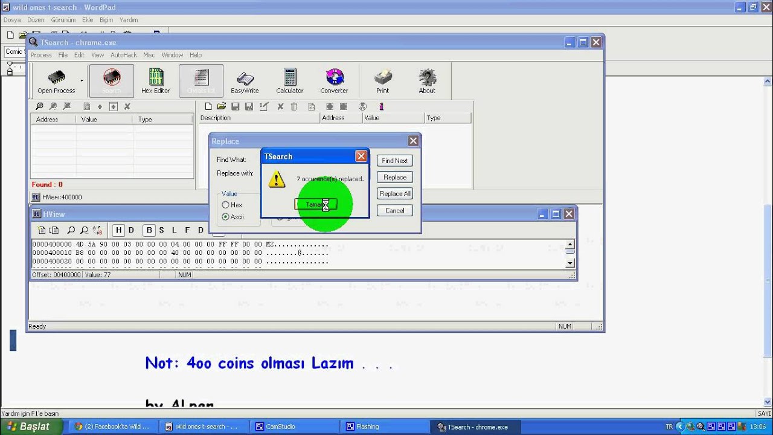Open the Calculator tool
This screenshot has height=435, width=773.
(290, 81)
